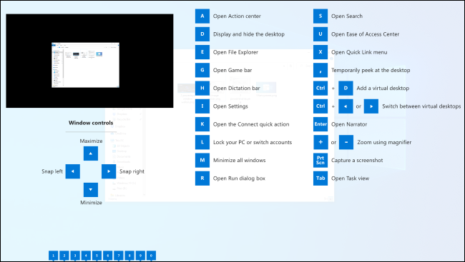Select the R key tile for Run dialog box
The height and width of the screenshot is (262, 465).
(202, 178)
